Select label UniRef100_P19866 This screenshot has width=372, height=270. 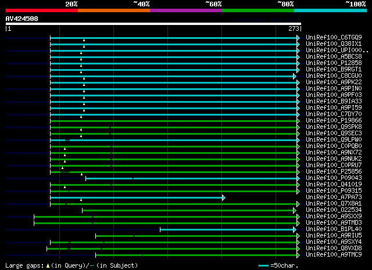[x=334, y=121]
